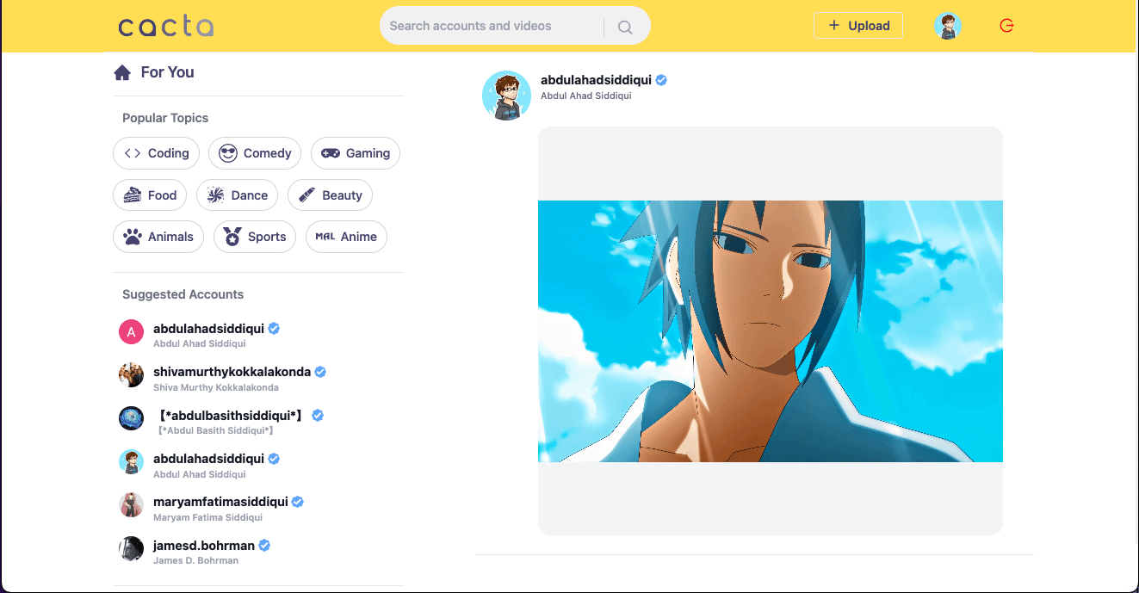
Task: Select the Anime topic
Action: (346, 237)
